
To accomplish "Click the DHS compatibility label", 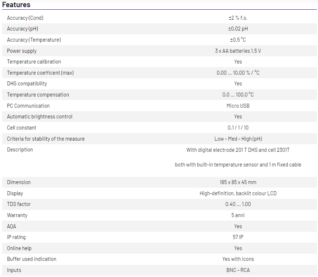I will tap(27, 84).
